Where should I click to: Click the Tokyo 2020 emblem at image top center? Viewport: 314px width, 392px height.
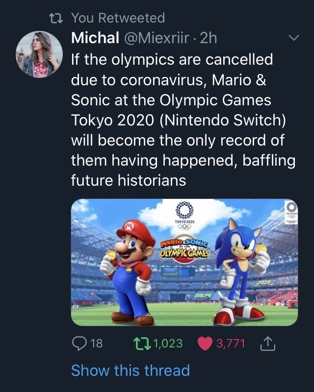coord(184,215)
